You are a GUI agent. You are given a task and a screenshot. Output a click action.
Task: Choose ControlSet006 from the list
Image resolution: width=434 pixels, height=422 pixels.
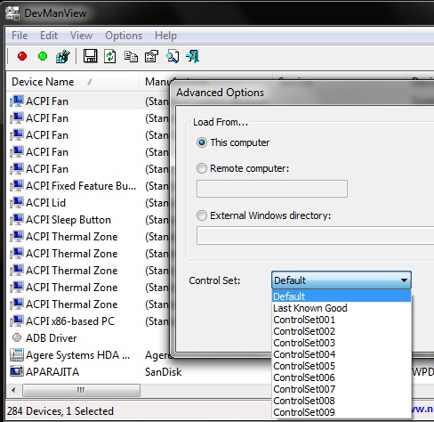tap(342, 377)
